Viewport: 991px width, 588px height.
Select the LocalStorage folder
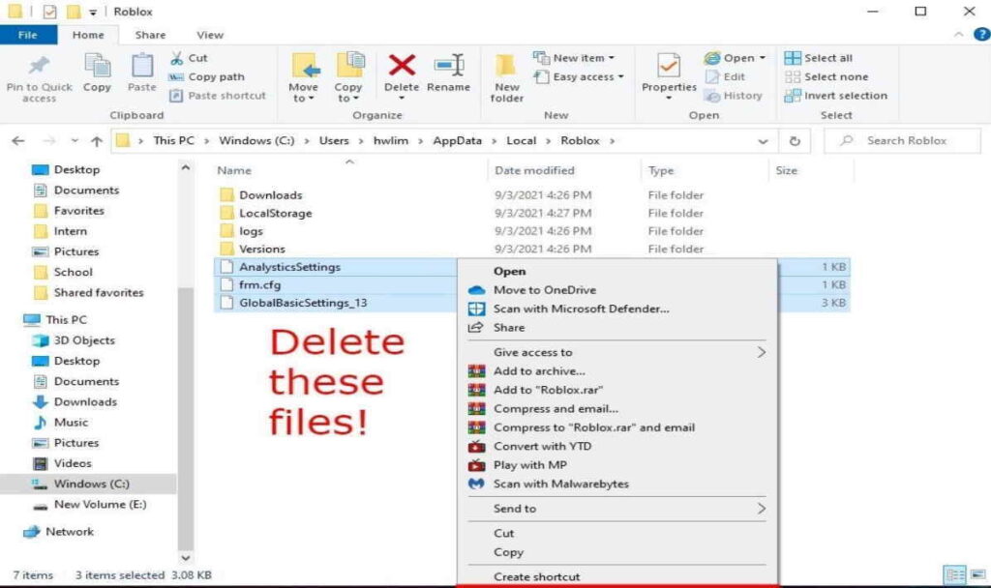(x=276, y=214)
